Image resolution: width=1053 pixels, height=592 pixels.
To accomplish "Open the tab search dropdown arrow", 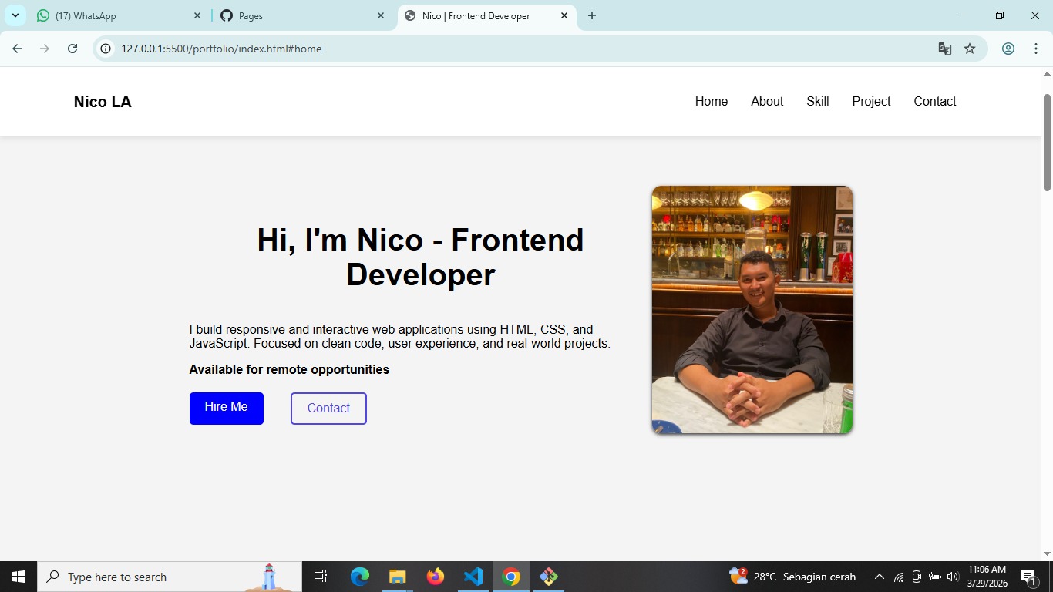I will click(14, 15).
